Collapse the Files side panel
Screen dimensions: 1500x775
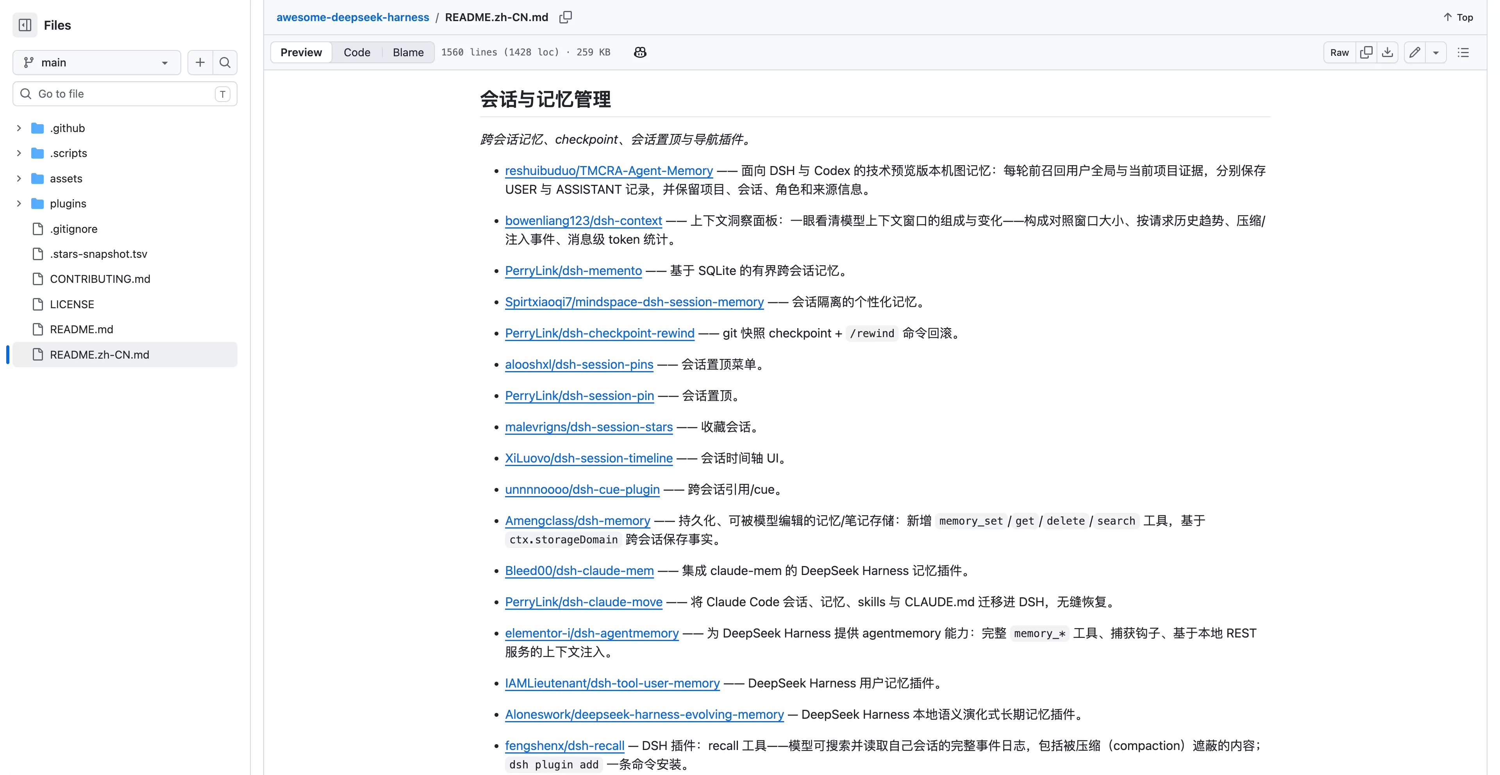point(25,25)
